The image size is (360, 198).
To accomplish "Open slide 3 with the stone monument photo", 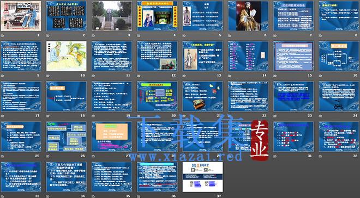I will [x=112, y=16].
